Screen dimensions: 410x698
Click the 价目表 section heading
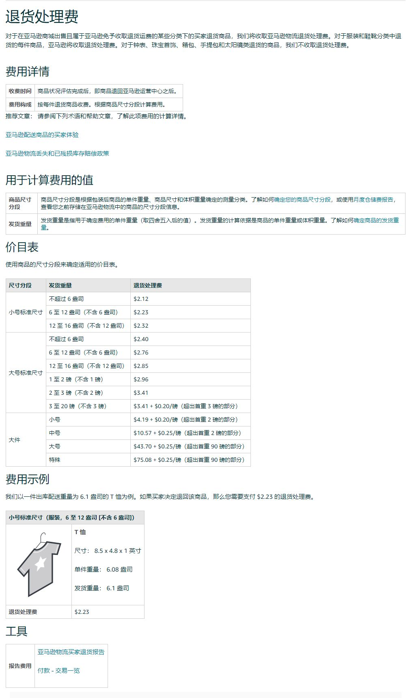[x=22, y=247]
